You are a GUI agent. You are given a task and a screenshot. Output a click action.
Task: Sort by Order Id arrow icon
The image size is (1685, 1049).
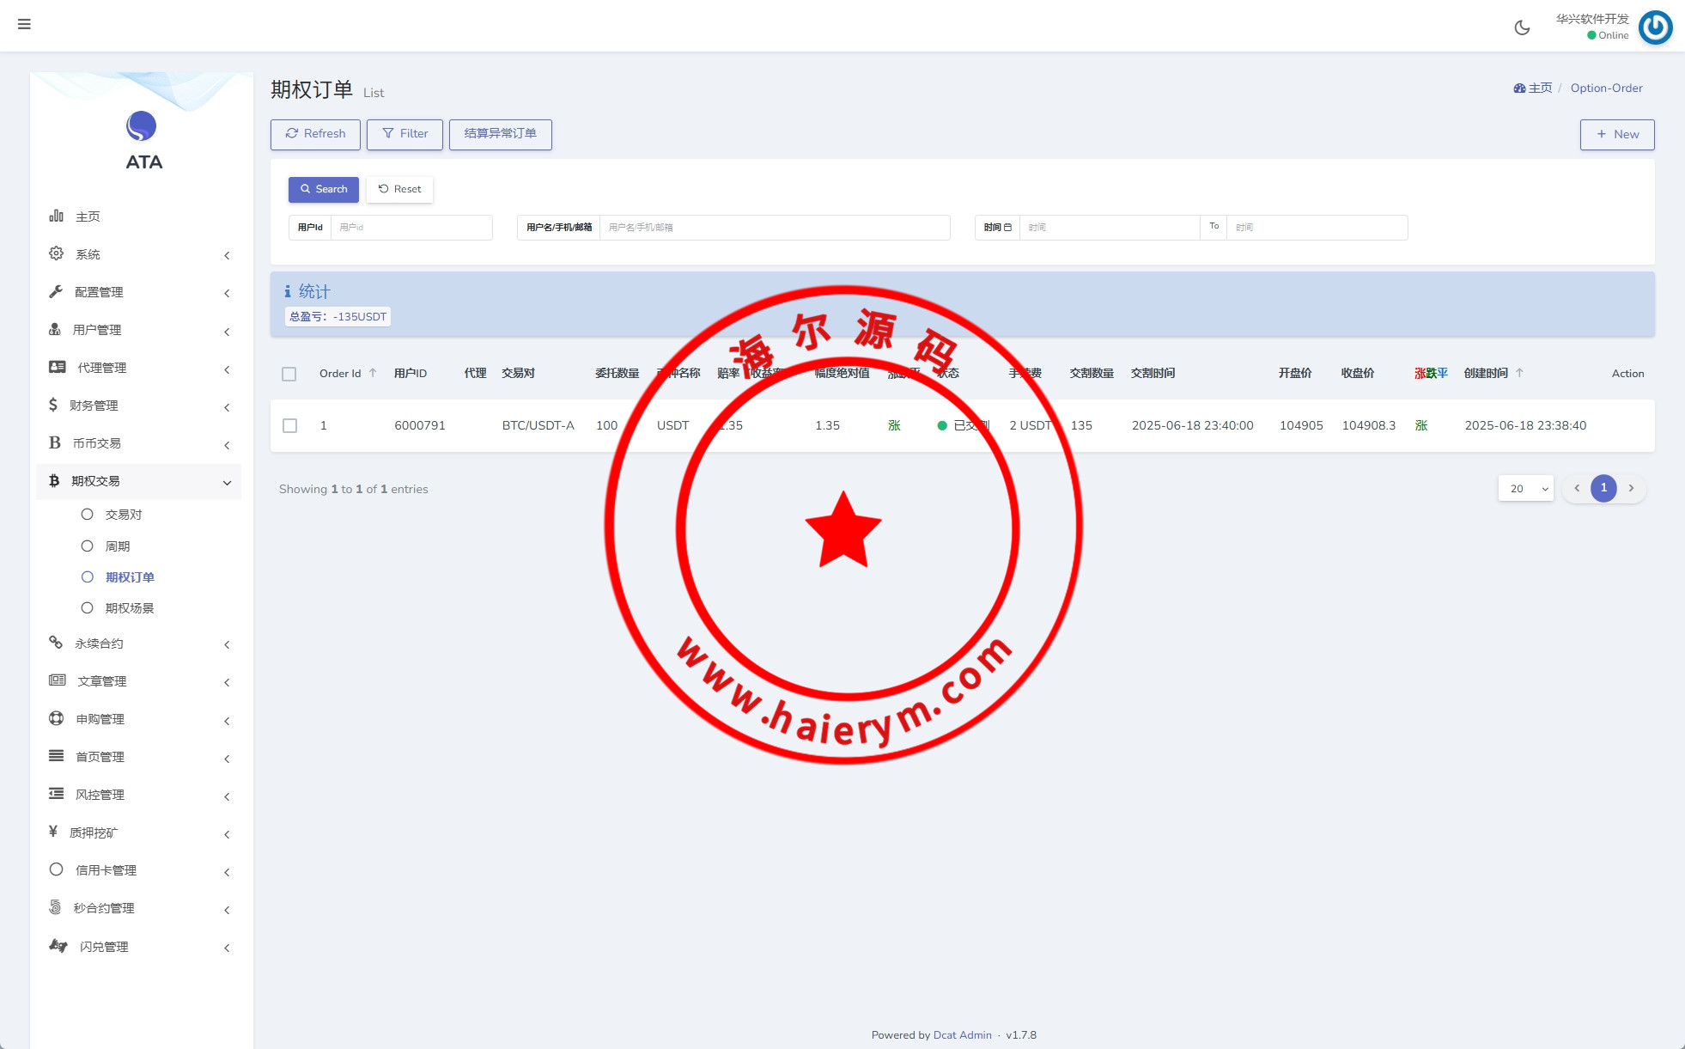click(373, 373)
